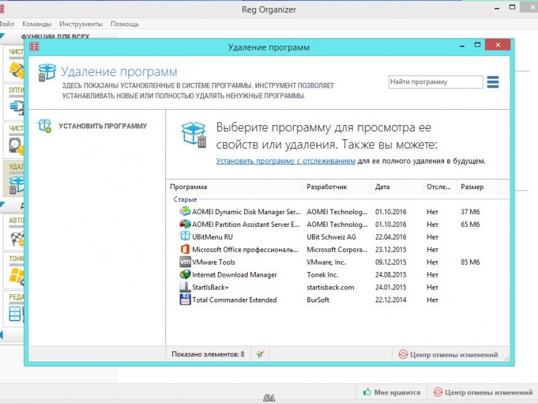
Task: Click the filter icon in status bar
Action: (x=260, y=354)
